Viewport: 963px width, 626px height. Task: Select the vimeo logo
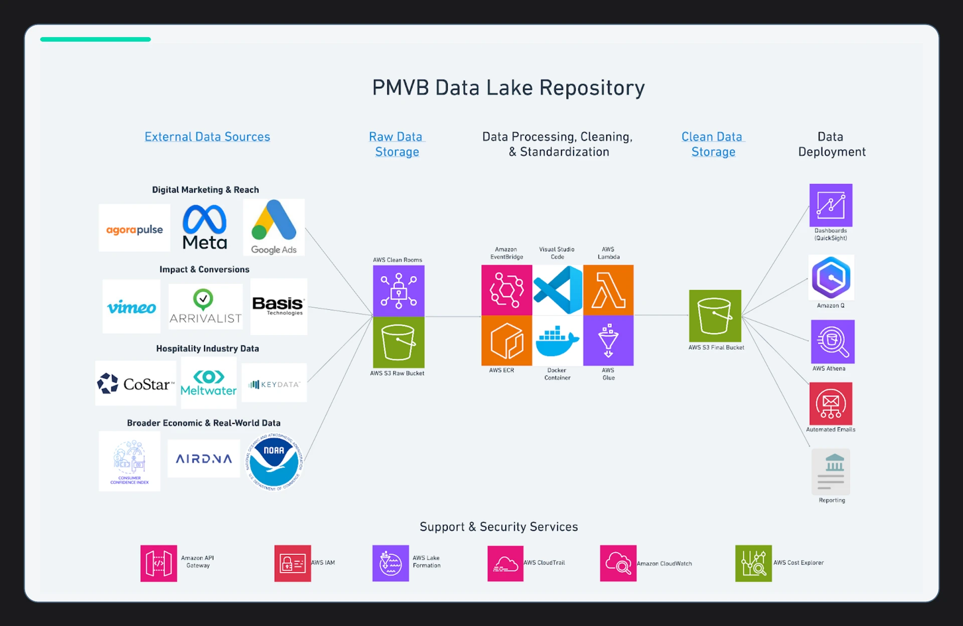131,306
